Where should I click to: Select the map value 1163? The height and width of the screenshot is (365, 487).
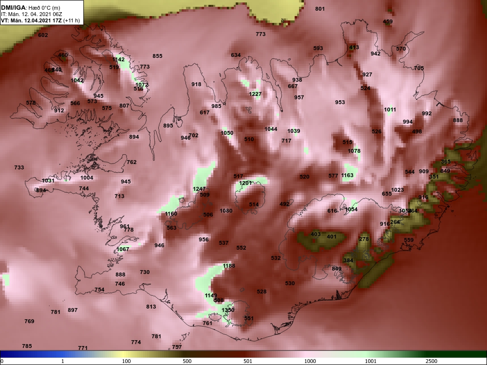click(x=347, y=175)
